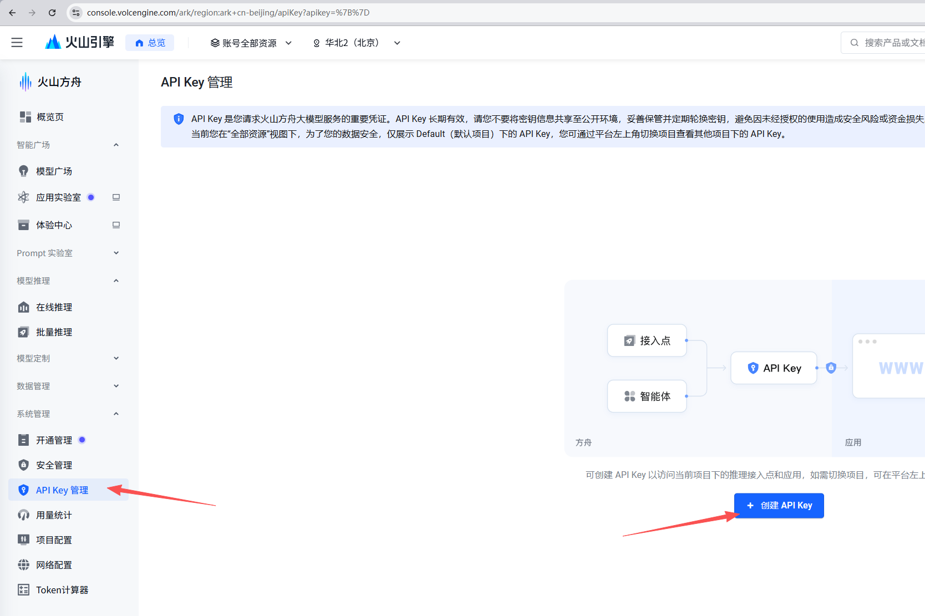The image size is (925, 616).
Task: Click the 接入点 card in the diagram
Action: 647,340
